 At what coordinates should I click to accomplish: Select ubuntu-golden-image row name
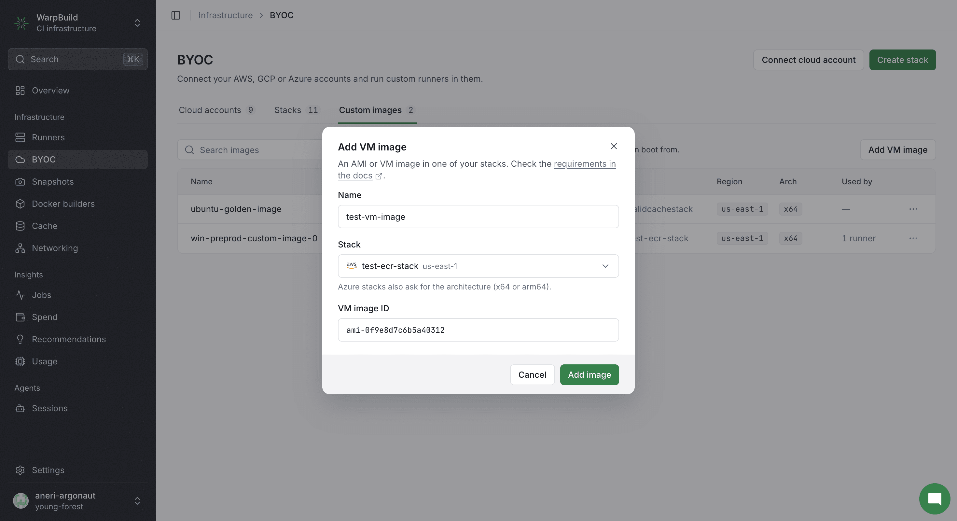pos(236,209)
